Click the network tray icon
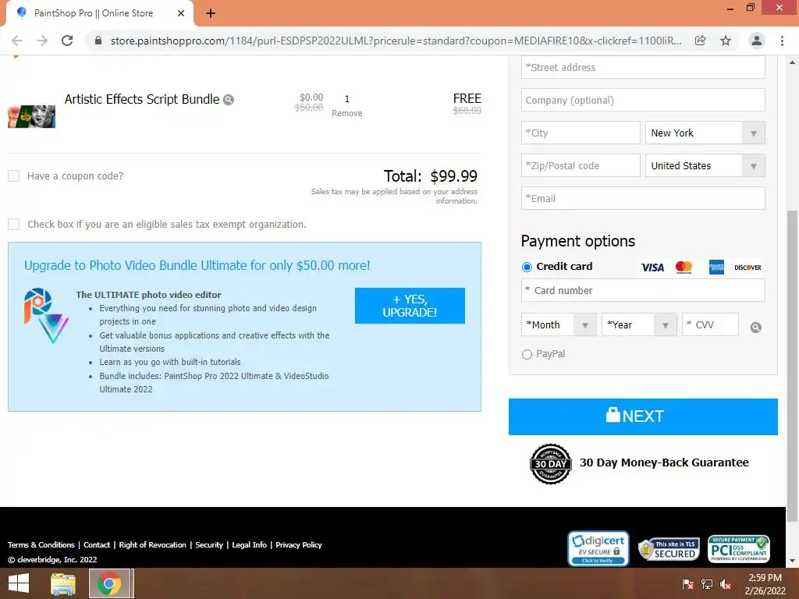Screen dimensions: 799x599 click(x=707, y=584)
